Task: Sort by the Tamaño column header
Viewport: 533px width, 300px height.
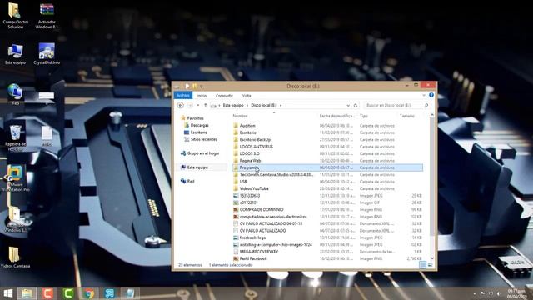Action: coord(407,116)
